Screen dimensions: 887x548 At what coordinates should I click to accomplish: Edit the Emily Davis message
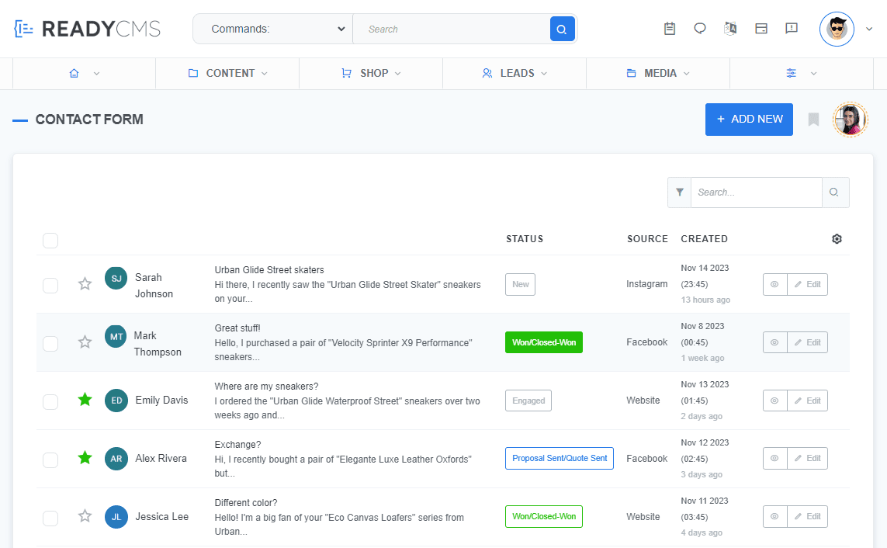807,401
